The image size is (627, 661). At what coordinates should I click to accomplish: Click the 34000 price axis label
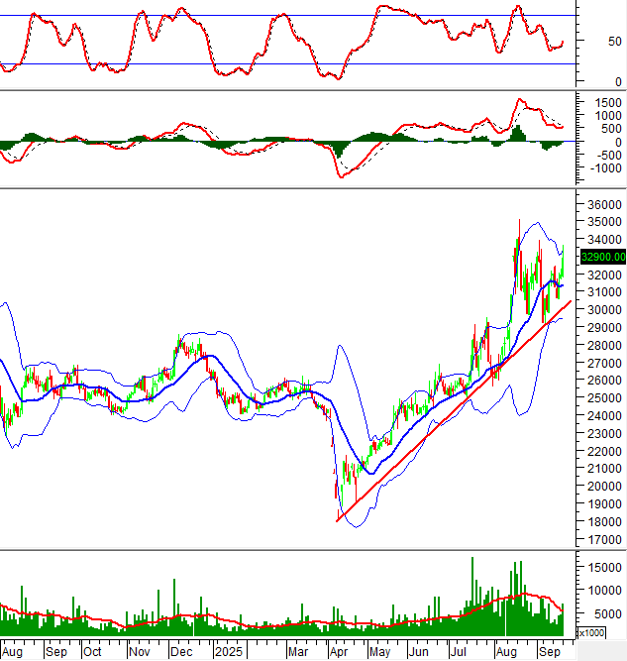point(604,240)
